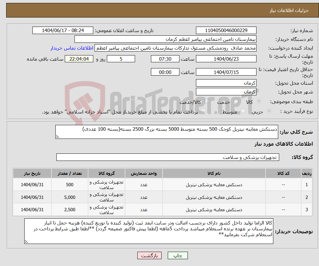Click the شرح کلی نیاز description box
This screenshot has height=266, width=319.
pos(166,132)
